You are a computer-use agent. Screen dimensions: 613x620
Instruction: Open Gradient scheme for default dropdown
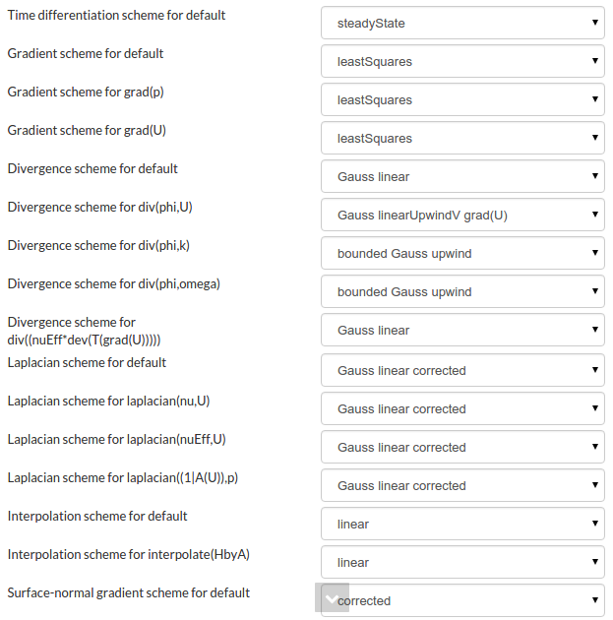461,61
